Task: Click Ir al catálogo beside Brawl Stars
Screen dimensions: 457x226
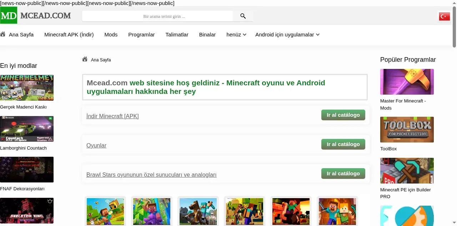Action: coord(343,174)
